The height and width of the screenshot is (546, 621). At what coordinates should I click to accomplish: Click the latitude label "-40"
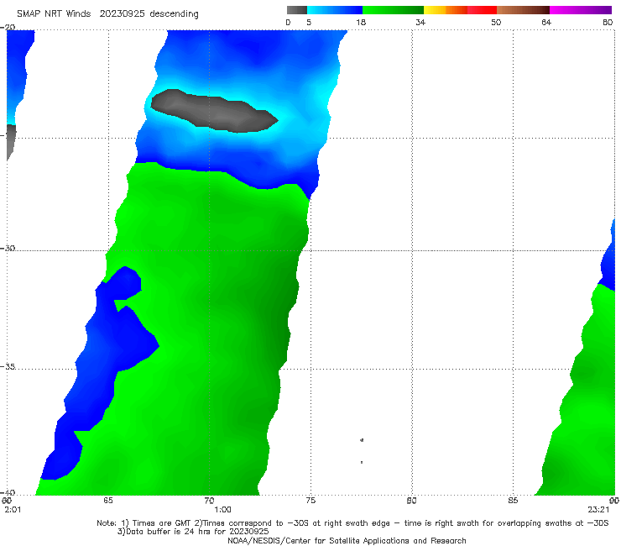[8, 492]
